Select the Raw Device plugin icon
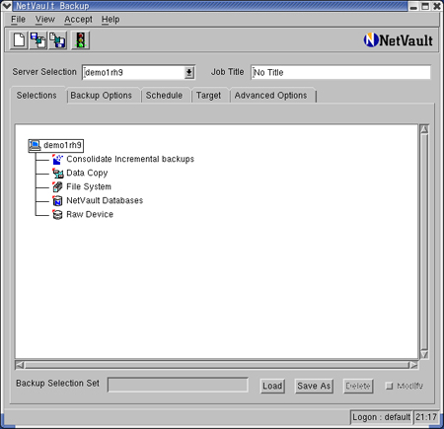This screenshot has height=429, width=444. tap(57, 214)
